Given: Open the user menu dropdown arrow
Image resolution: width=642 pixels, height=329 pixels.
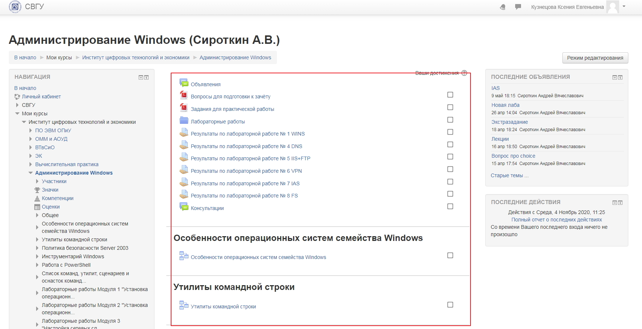Looking at the screenshot, I should (624, 6).
